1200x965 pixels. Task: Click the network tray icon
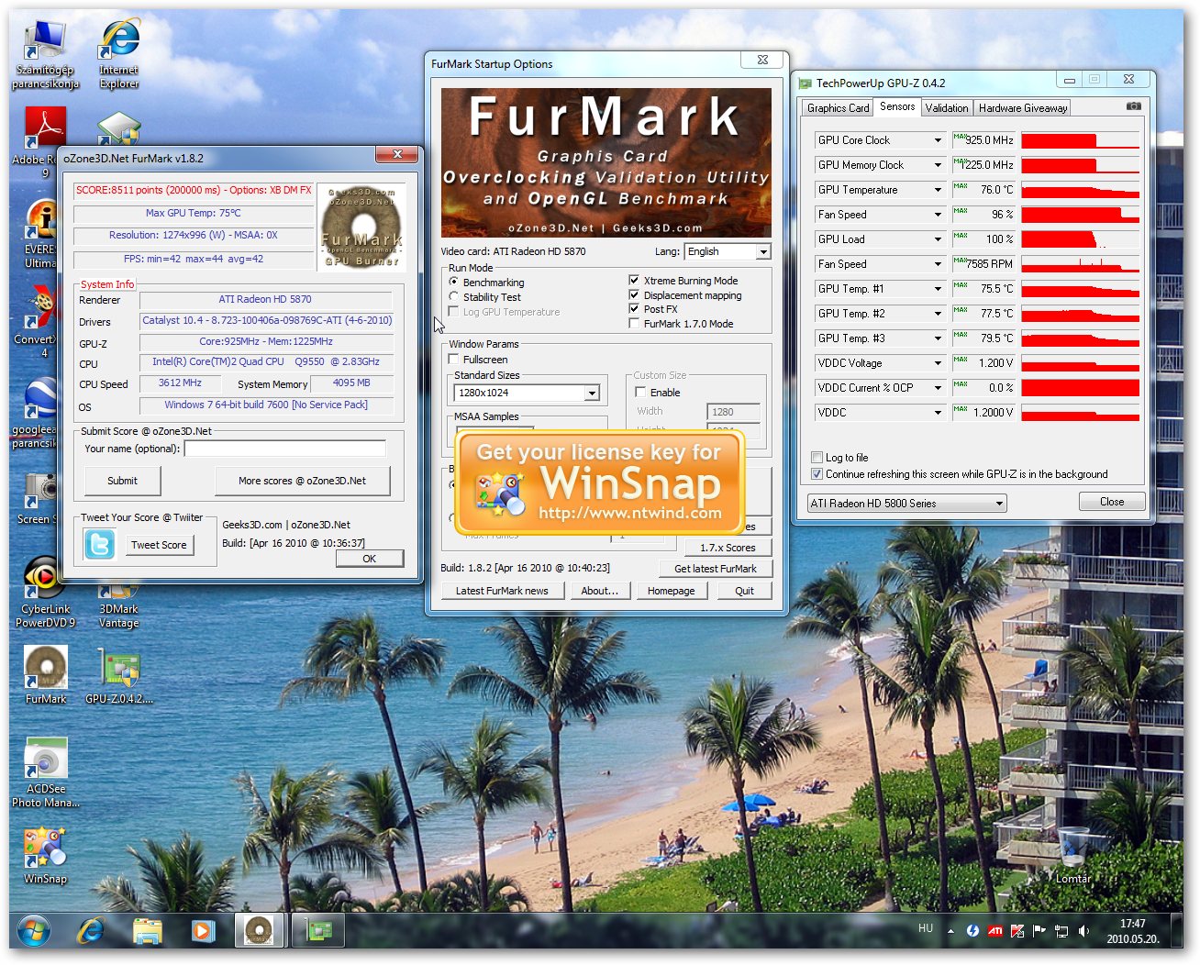click(x=1061, y=931)
